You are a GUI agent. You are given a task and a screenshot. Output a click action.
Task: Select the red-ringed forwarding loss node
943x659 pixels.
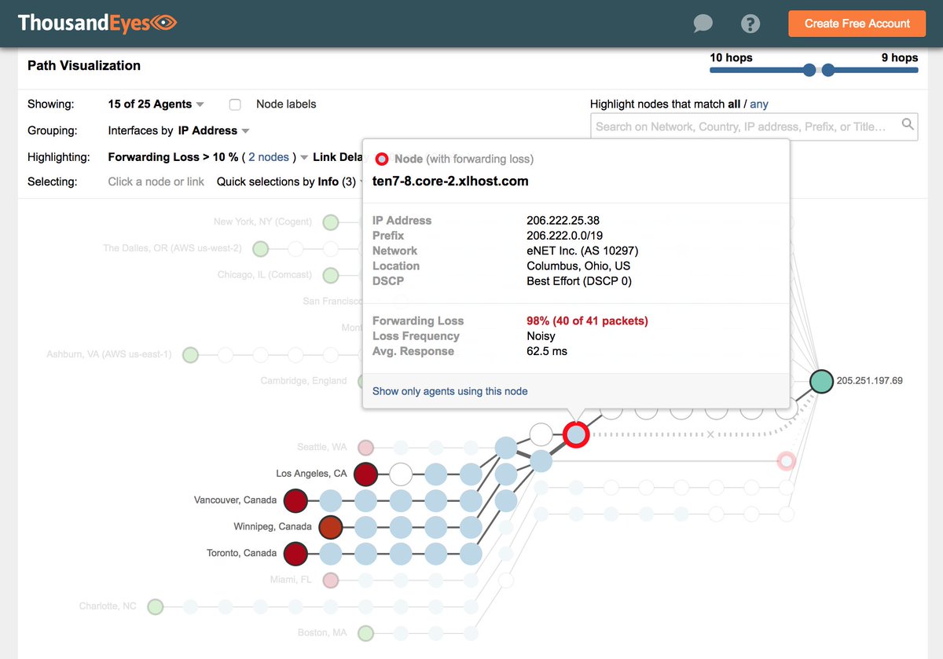(x=575, y=434)
